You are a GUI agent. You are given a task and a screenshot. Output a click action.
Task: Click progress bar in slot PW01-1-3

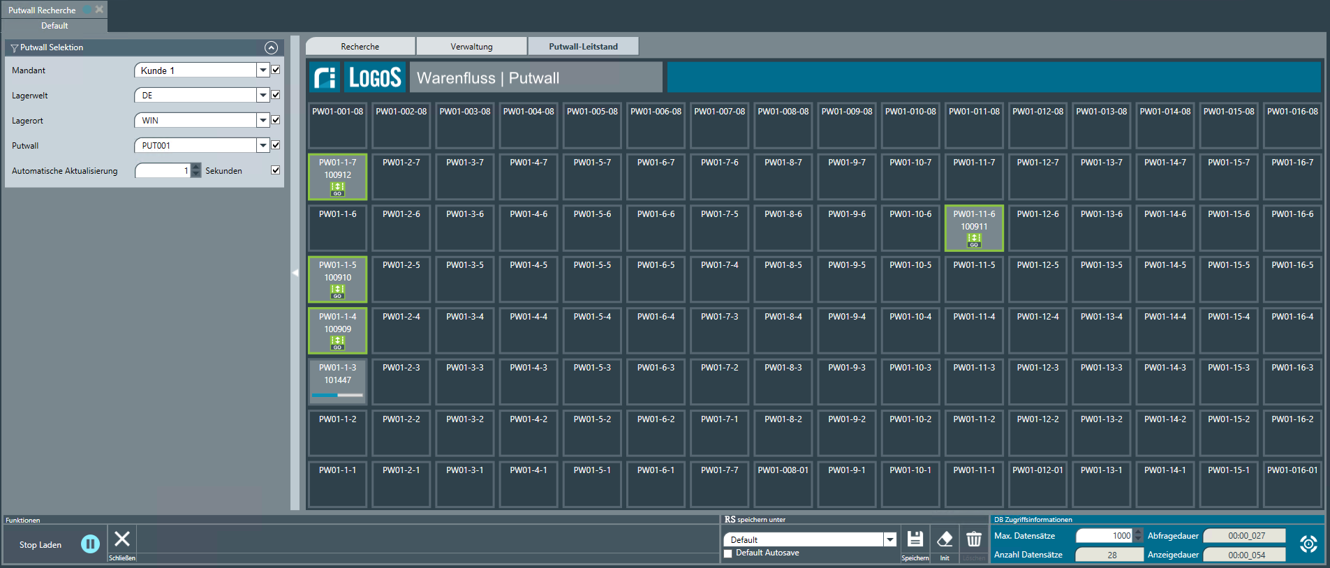point(337,396)
